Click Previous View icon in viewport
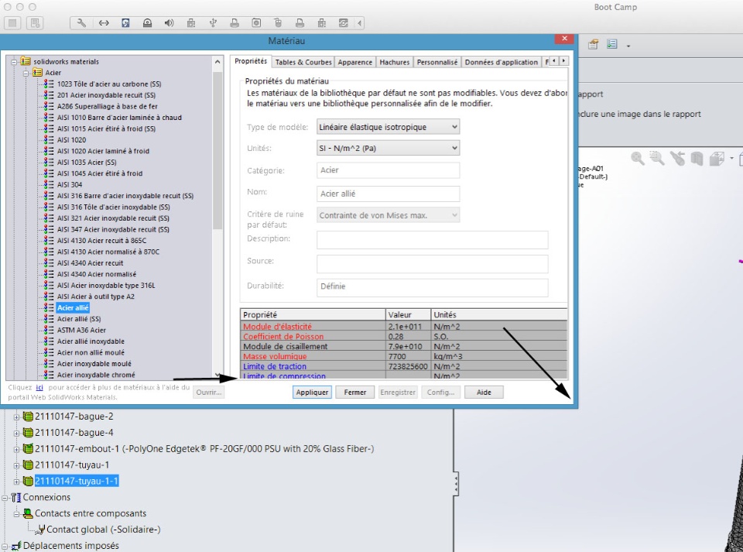The image size is (743, 552). [677, 158]
